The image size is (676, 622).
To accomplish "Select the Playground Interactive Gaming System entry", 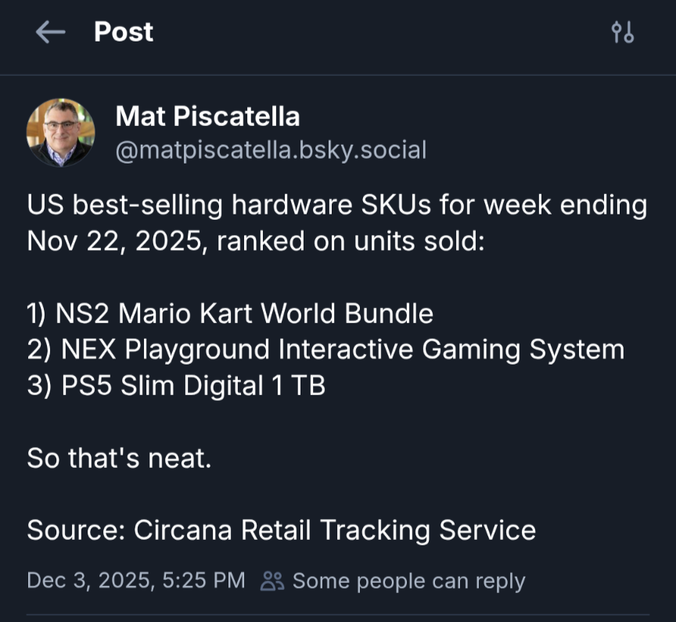I will pyautogui.click(x=374, y=350).
